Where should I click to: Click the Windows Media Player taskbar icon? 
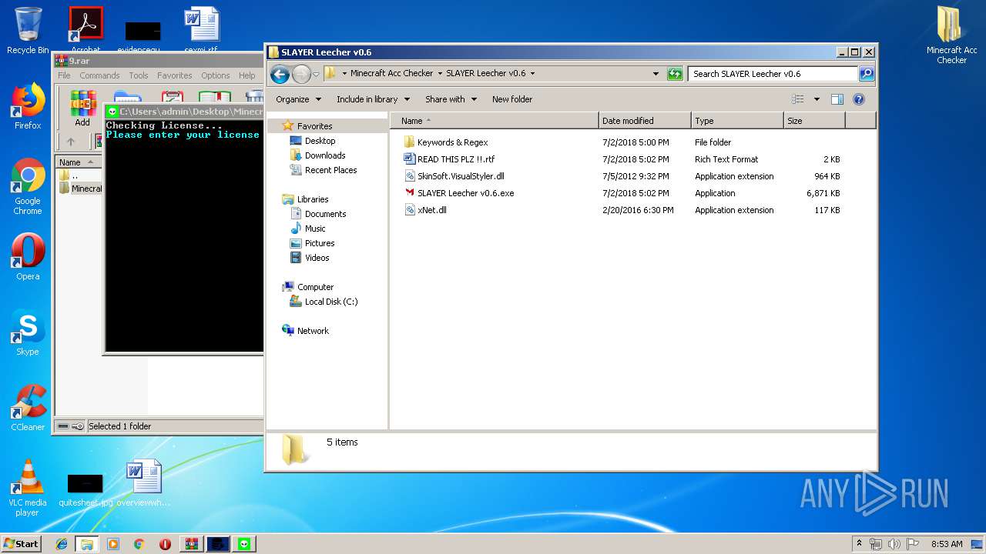(x=113, y=544)
